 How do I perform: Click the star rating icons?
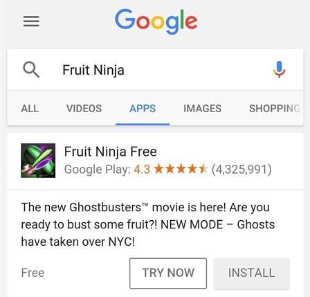pyautogui.click(x=181, y=169)
